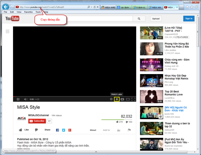Open the Tools menu

pos(38,12)
